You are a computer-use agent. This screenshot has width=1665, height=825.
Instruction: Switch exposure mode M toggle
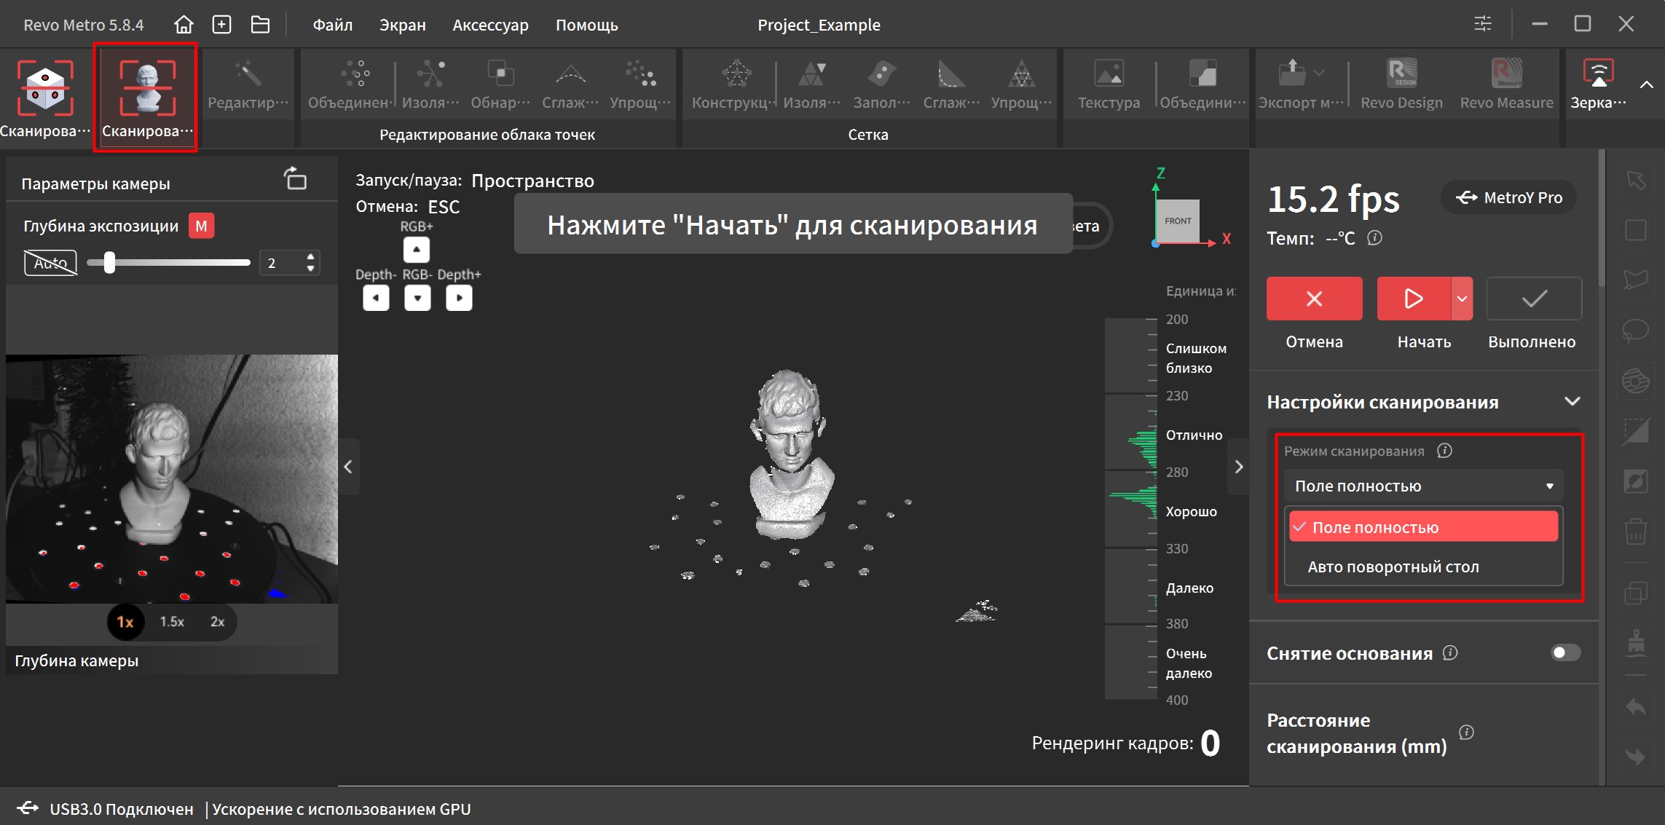click(201, 226)
